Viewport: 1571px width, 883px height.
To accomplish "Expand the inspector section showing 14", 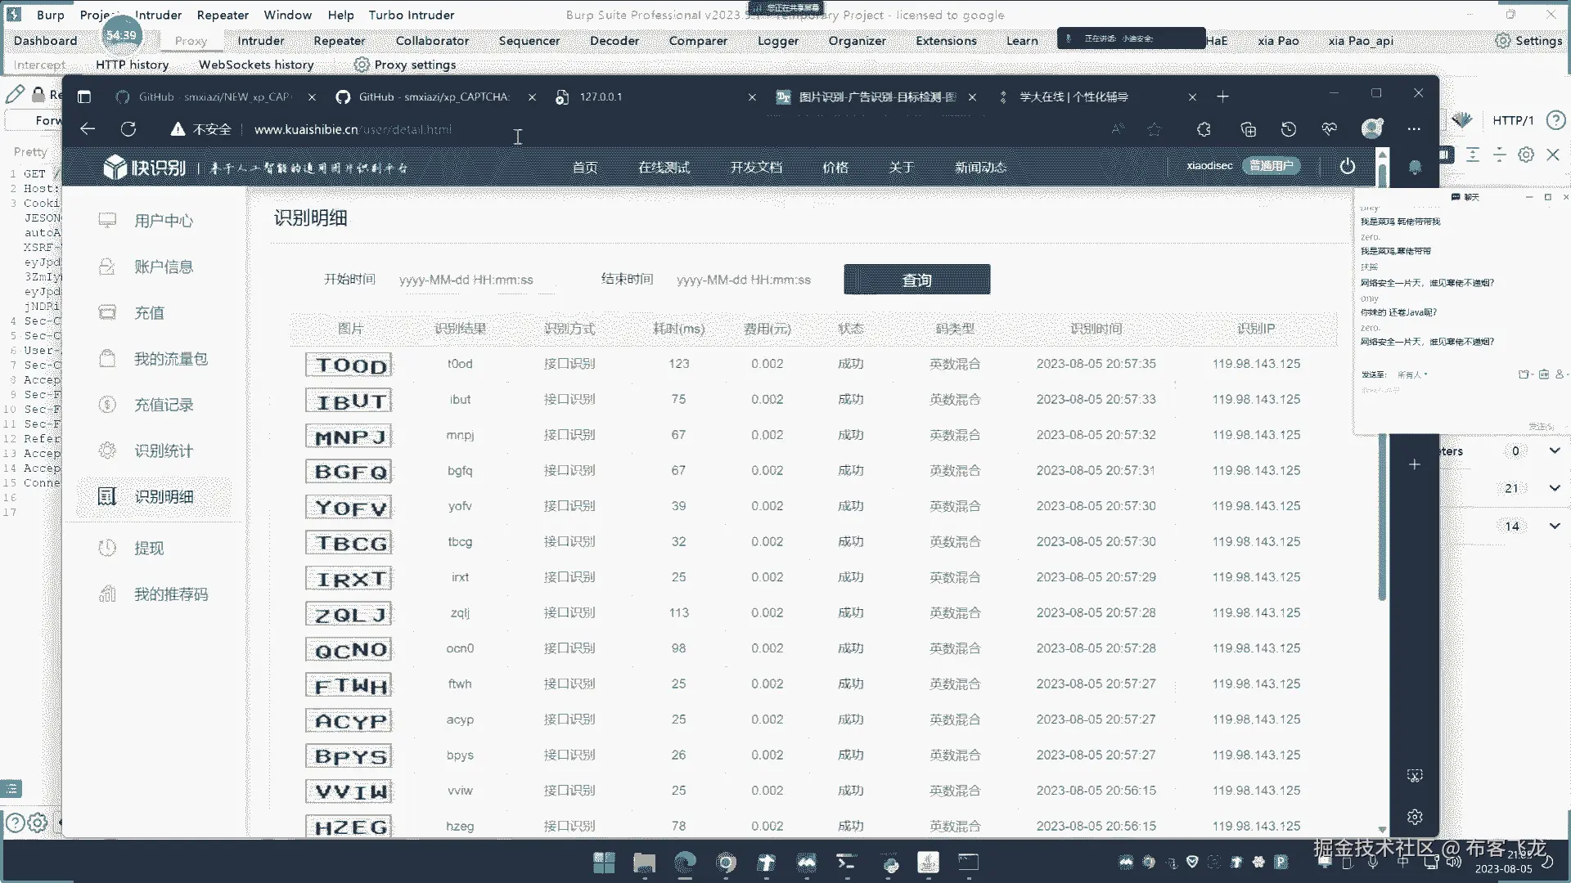I will (1555, 526).
